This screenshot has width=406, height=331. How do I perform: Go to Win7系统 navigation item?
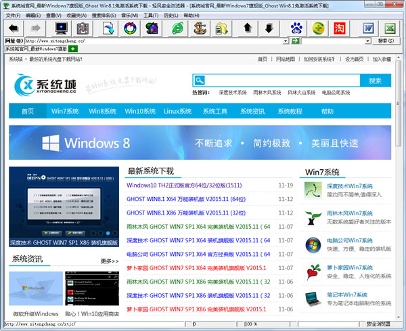tap(65, 111)
